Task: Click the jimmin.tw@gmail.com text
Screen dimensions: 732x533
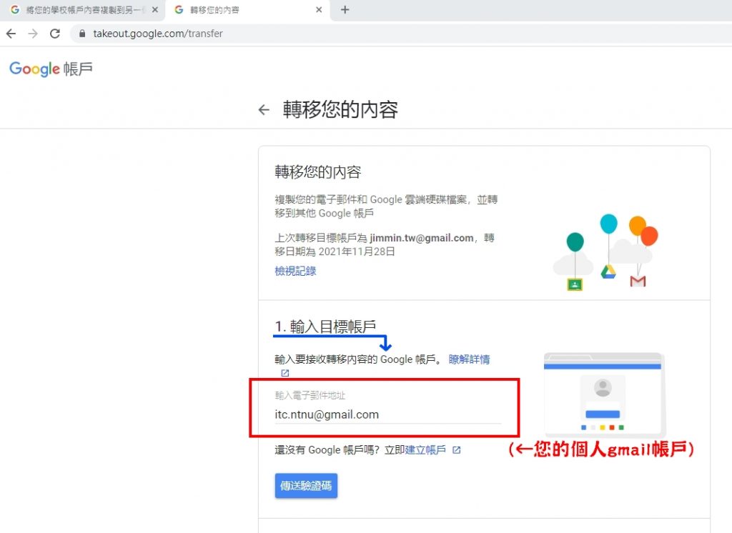Action: pos(422,238)
